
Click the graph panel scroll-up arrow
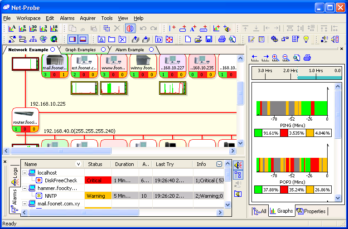point(338,87)
